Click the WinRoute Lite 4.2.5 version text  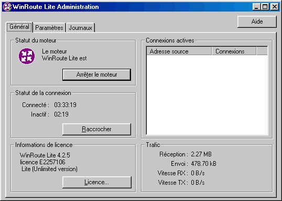point(45,155)
